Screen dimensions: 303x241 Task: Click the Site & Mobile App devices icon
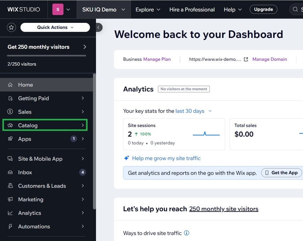(10, 159)
